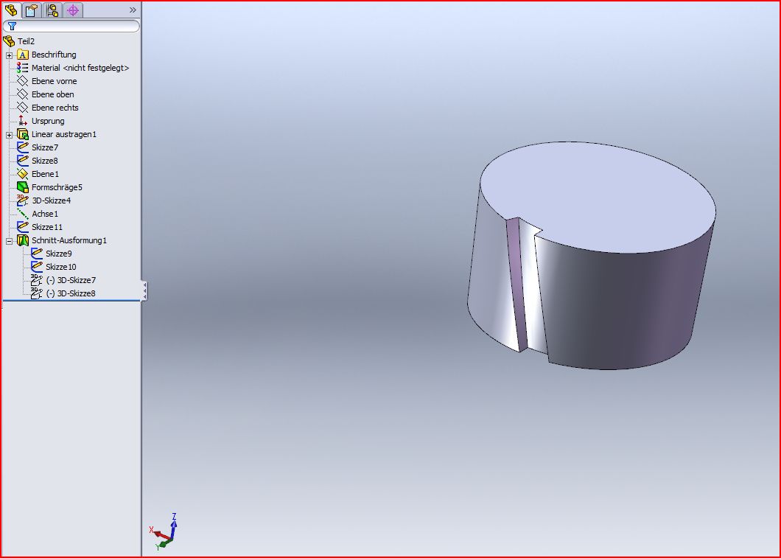Click the Ebene oben label
The width and height of the screenshot is (781, 558).
53,94
